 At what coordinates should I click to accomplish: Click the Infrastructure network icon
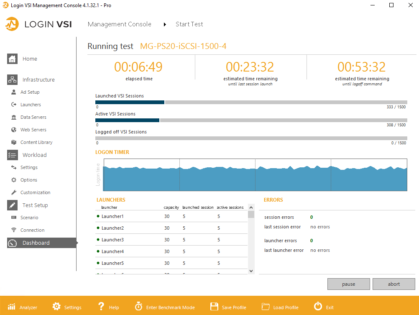click(12, 79)
